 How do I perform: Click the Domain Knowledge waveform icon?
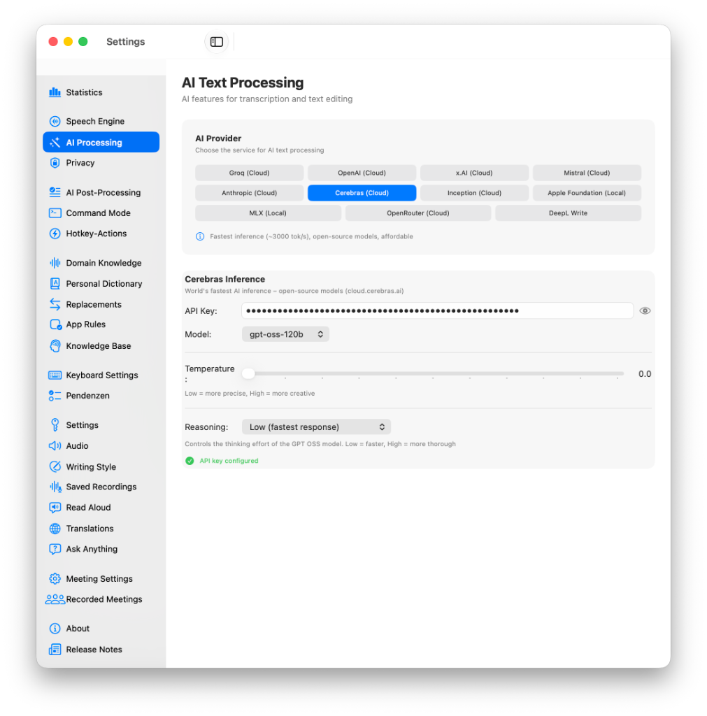[x=55, y=263]
